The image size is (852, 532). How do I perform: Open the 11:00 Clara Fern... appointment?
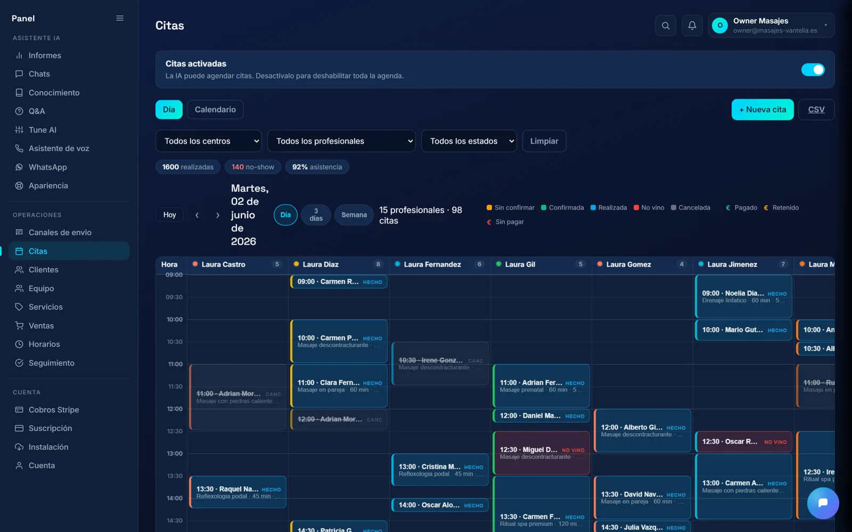tap(339, 386)
